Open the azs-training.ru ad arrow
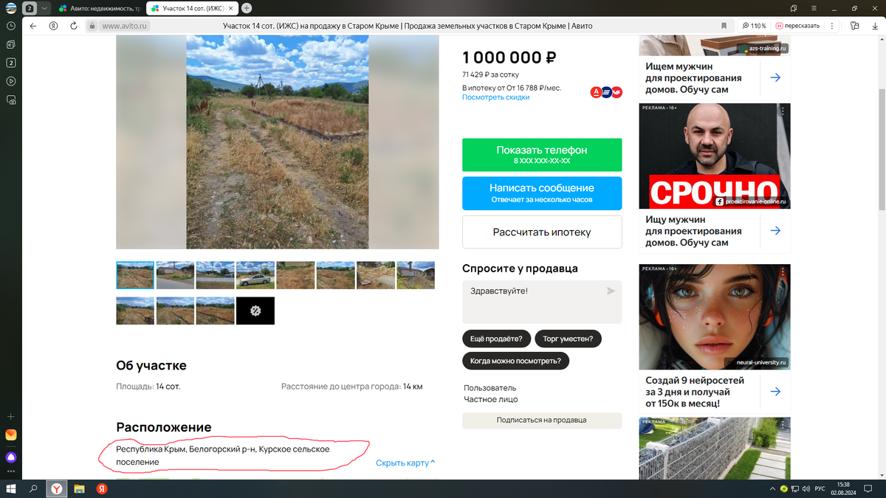The height and width of the screenshot is (498, 886). [x=775, y=77]
